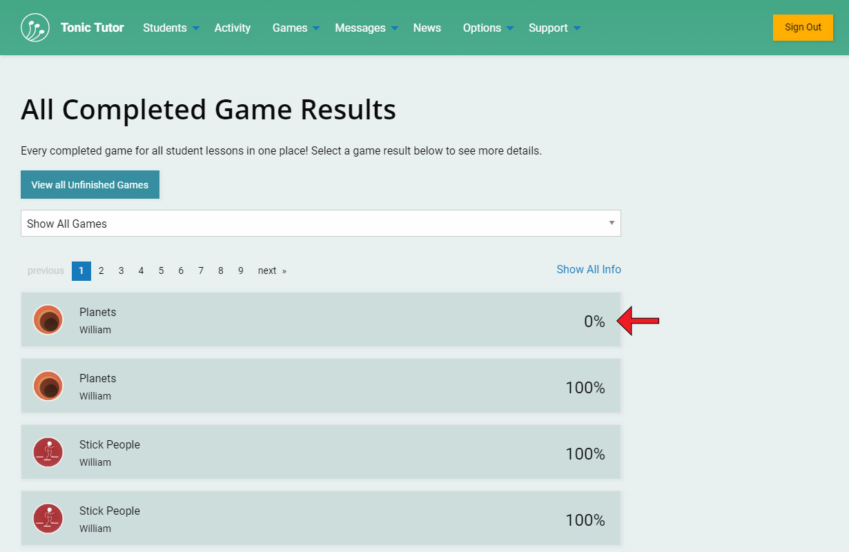Viewport: 849px width, 552px height.
Task: Click the second Planets game icon
Action: (x=48, y=386)
